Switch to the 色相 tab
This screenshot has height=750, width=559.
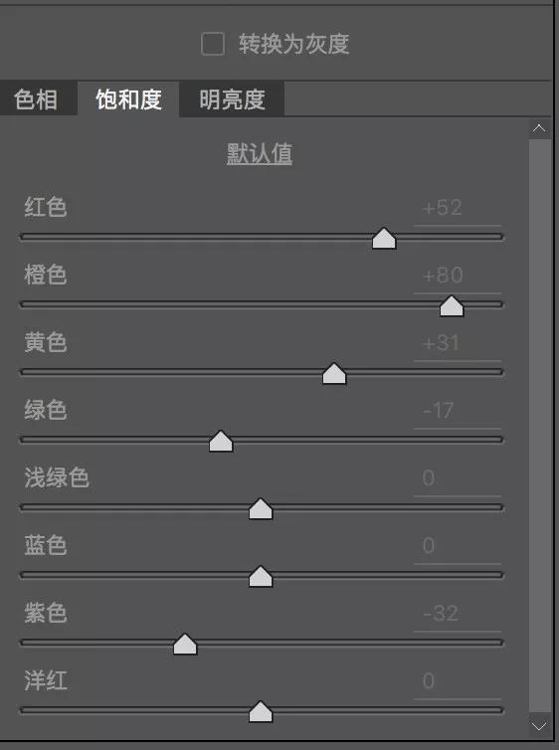[x=38, y=99]
